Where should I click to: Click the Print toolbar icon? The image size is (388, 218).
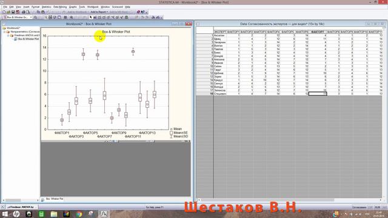24,12
